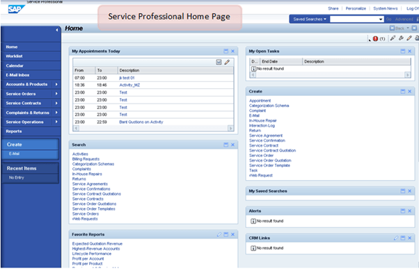The image size is (419, 269).
Task: Click the wrench icon in the top toolbar
Action: click(401, 38)
